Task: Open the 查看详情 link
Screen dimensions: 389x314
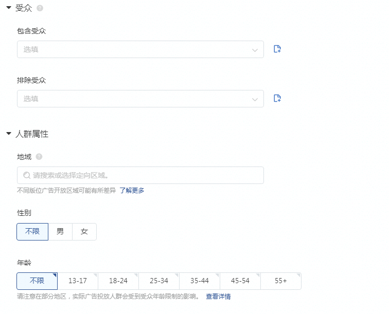Action: [218, 297]
